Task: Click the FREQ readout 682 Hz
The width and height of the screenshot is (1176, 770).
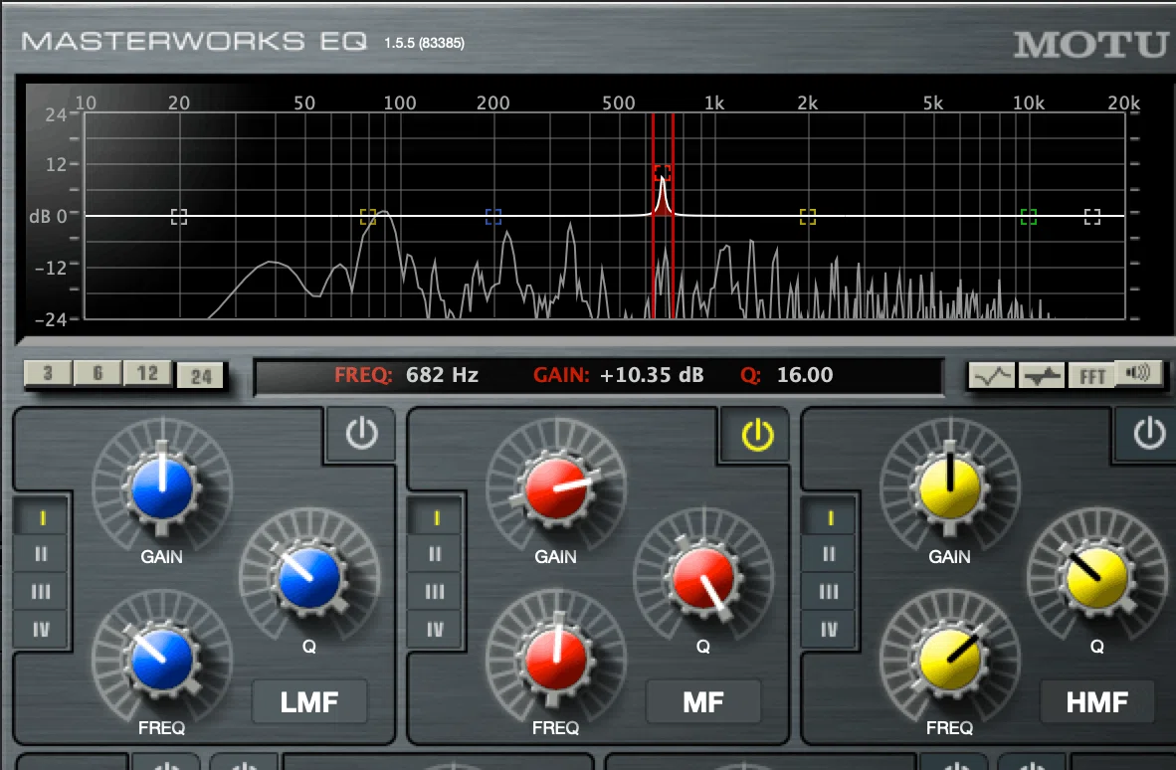Action: tap(442, 375)
